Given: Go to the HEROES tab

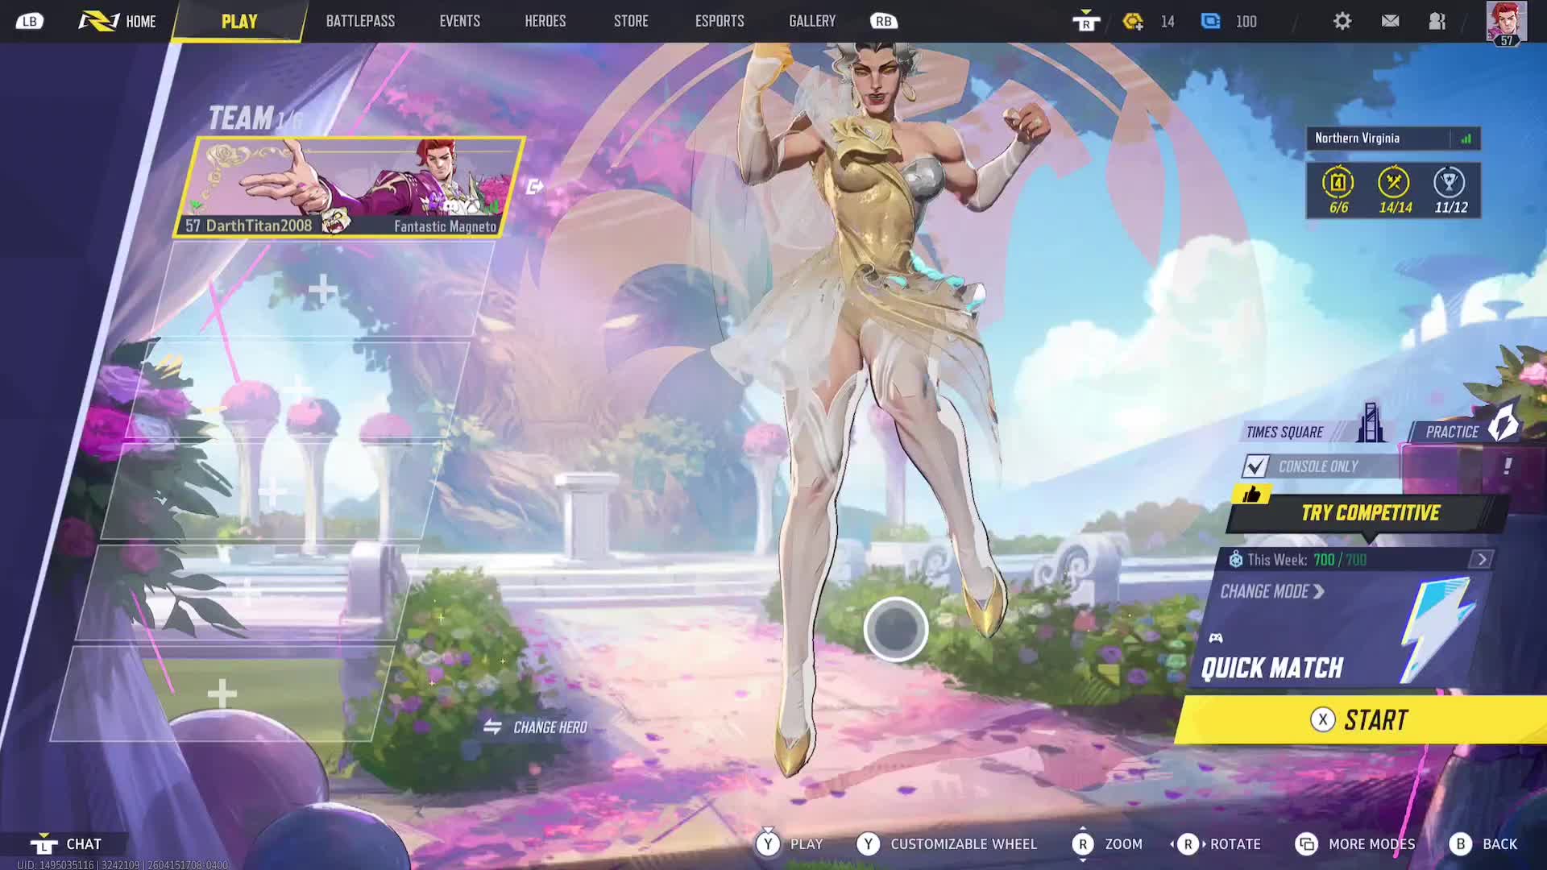Looking at the screenshot, I should tap(545, 21).
